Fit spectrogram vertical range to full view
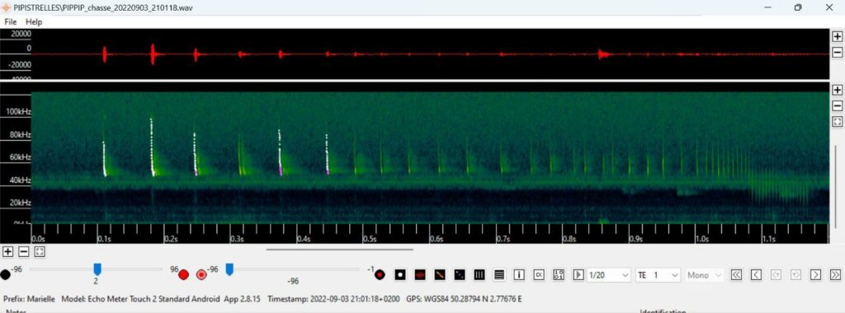The image size is (845, 313). pyautogui.click(x=837, y=122)
